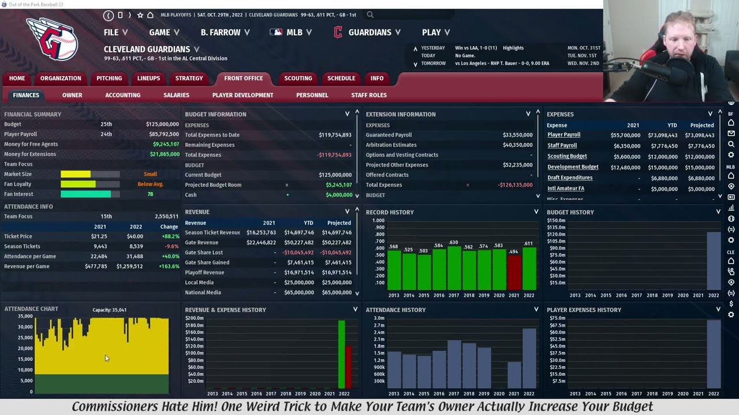Switch to the ORGANIZATION tab
Image resolution: width=739 pixels, height=415 pixels.
point(61,78)
